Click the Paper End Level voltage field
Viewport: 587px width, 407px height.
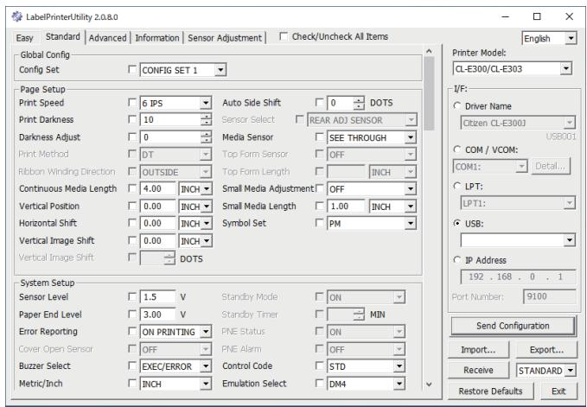[x=157, y=315]
